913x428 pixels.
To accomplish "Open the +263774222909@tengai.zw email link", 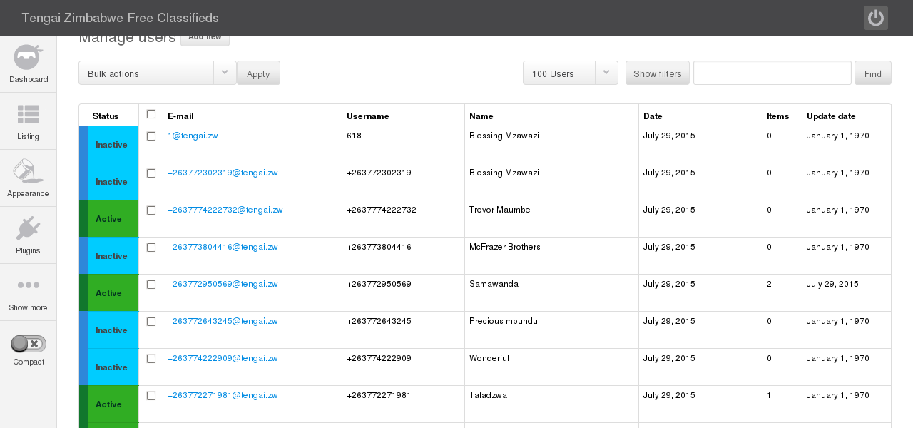I will pyautogui.click(x=223, y=358).
